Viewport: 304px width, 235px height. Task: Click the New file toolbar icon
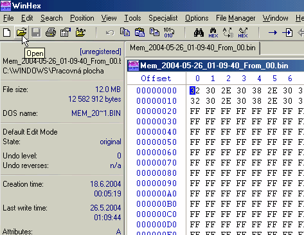pyautogui.click(x=7, y=33)
